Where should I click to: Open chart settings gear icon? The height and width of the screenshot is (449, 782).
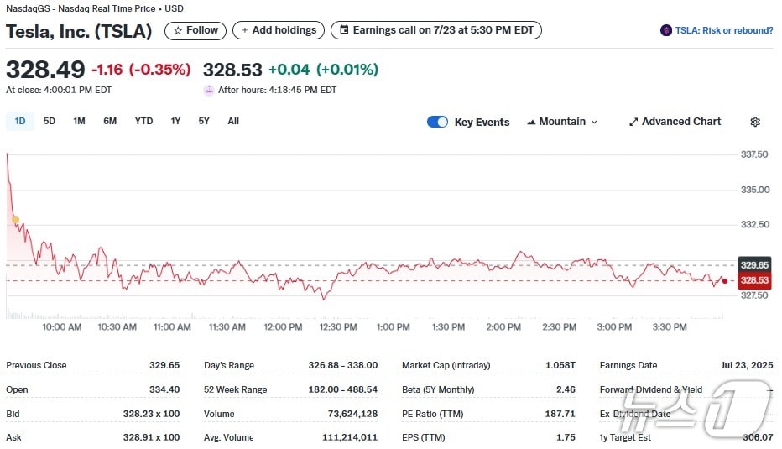pos(754,122)
